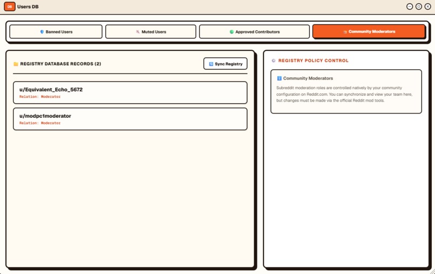Maximize the Users DB window
The height and width of the screenshot is (274, 435).
pos(419,6)
